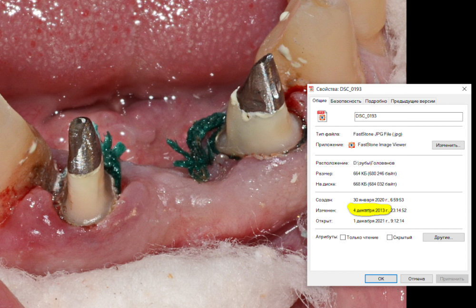The width and height of the screenshot is (476, 308).
Task: Close the DSC_0193 properties dialog
Action: [x=464, y=89]
